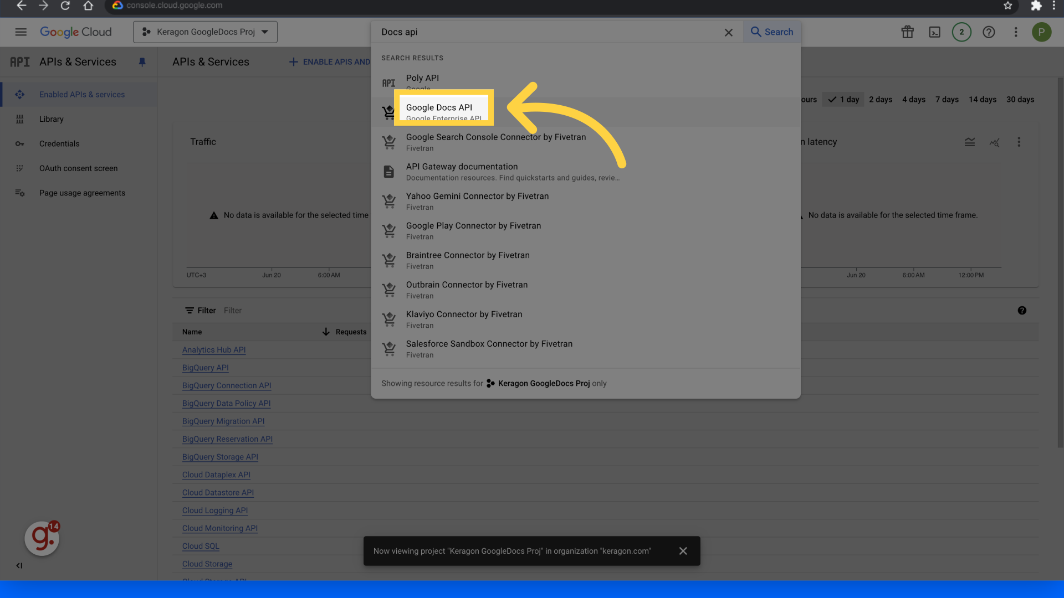This screenshot has width=1064, height=598.
Task: Open latency chart three-dot options
Action: 1019,142
